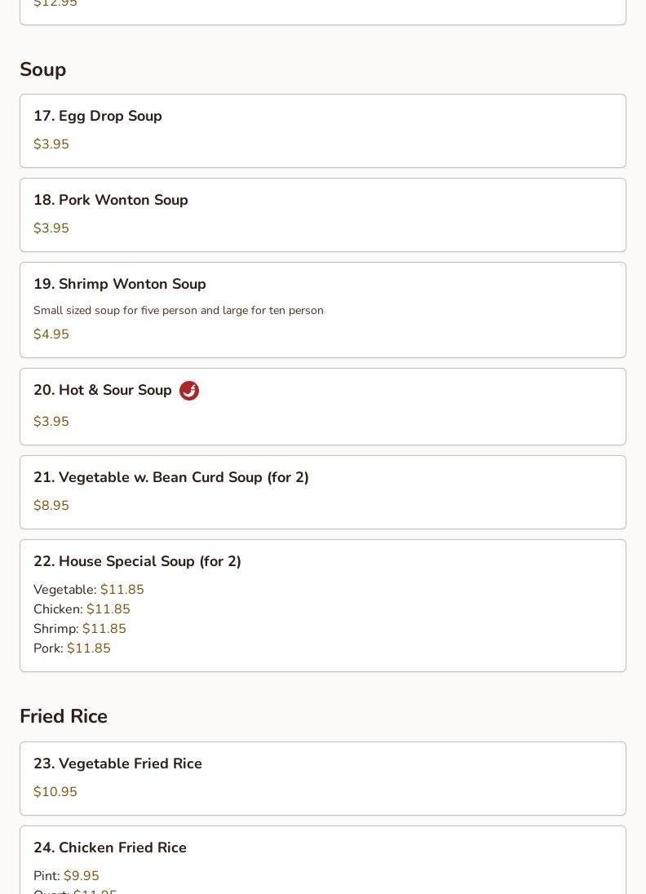Click the spicy chili icon beside Hot & Sour Soup
Screen dimensions: 646x894
[189, 391]
